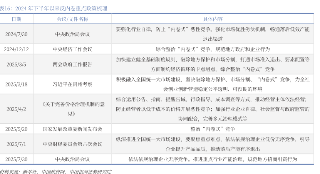Image resolution: width=320 pixels, height=174 pixels.
Task: Click the "两会政府工作报告" cell
Action: click(72, 64)
